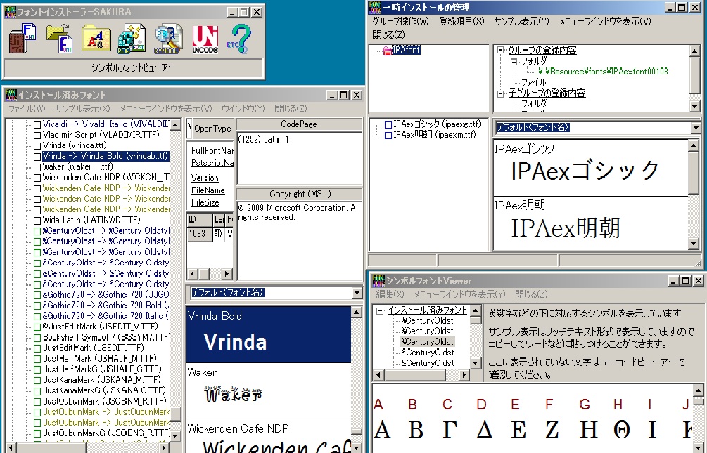Open 編集 menu in Symbol Font Viewer
The height and width of the screenshot is (453, 707).
[x=390, y=294]
